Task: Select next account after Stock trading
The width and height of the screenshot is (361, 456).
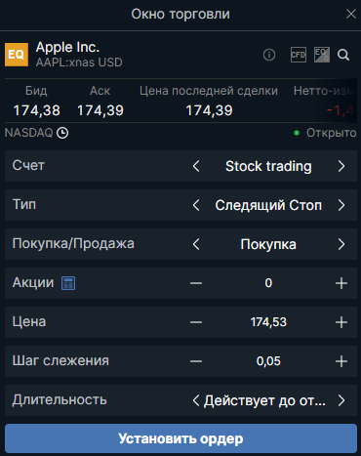Action: [341, 166]
